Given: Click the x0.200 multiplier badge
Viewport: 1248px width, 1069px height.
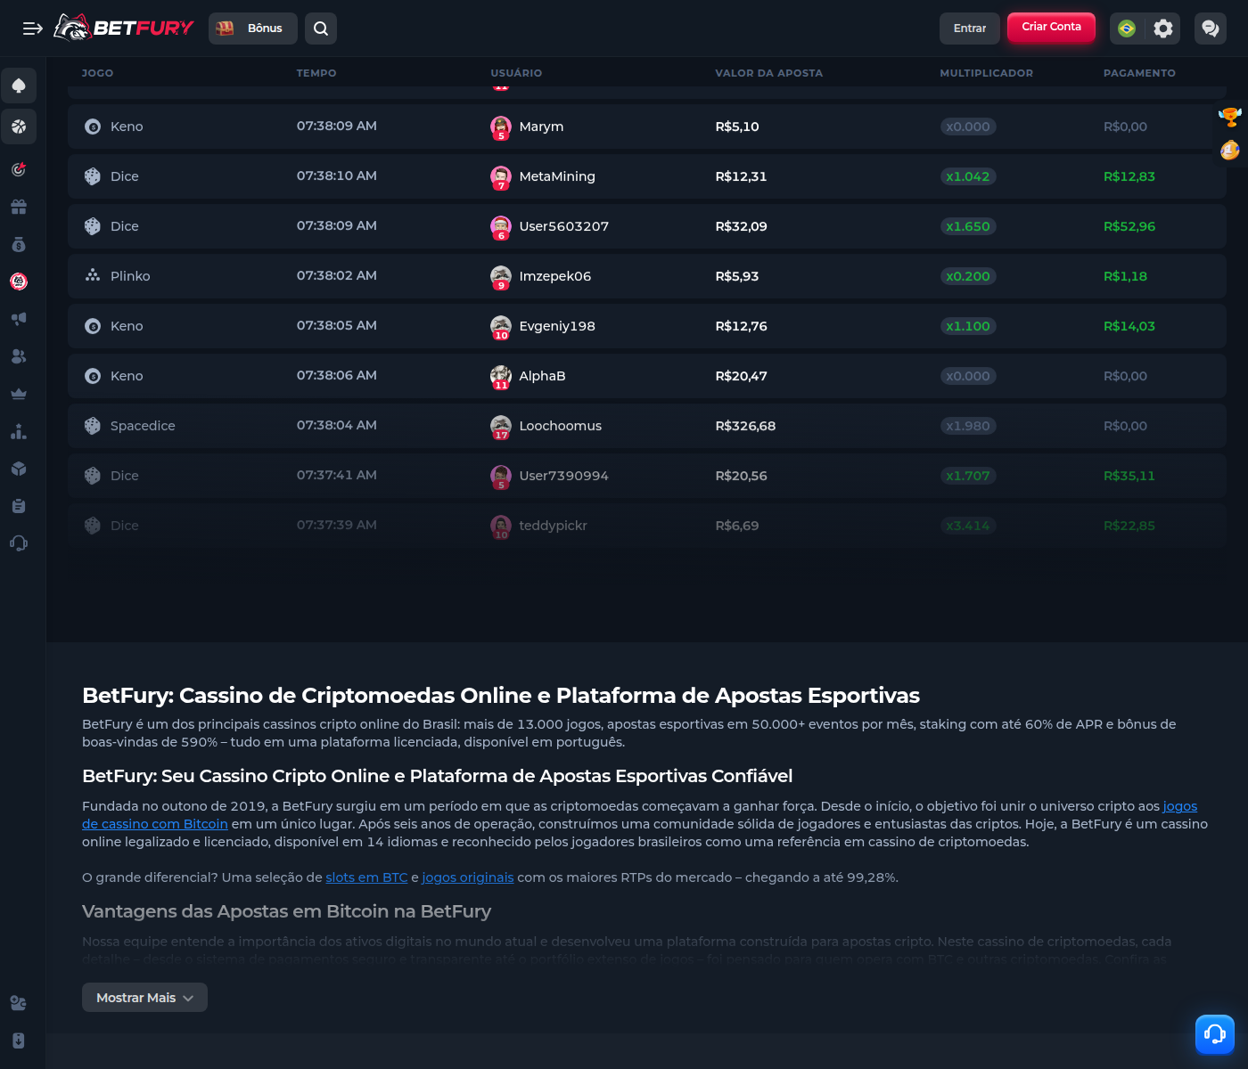Looking at the screenshot, I should tap(968, 276).
